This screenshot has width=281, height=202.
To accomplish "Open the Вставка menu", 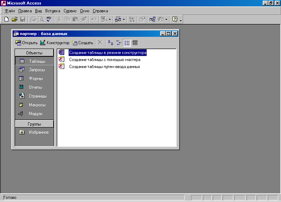I will (53, 11).
